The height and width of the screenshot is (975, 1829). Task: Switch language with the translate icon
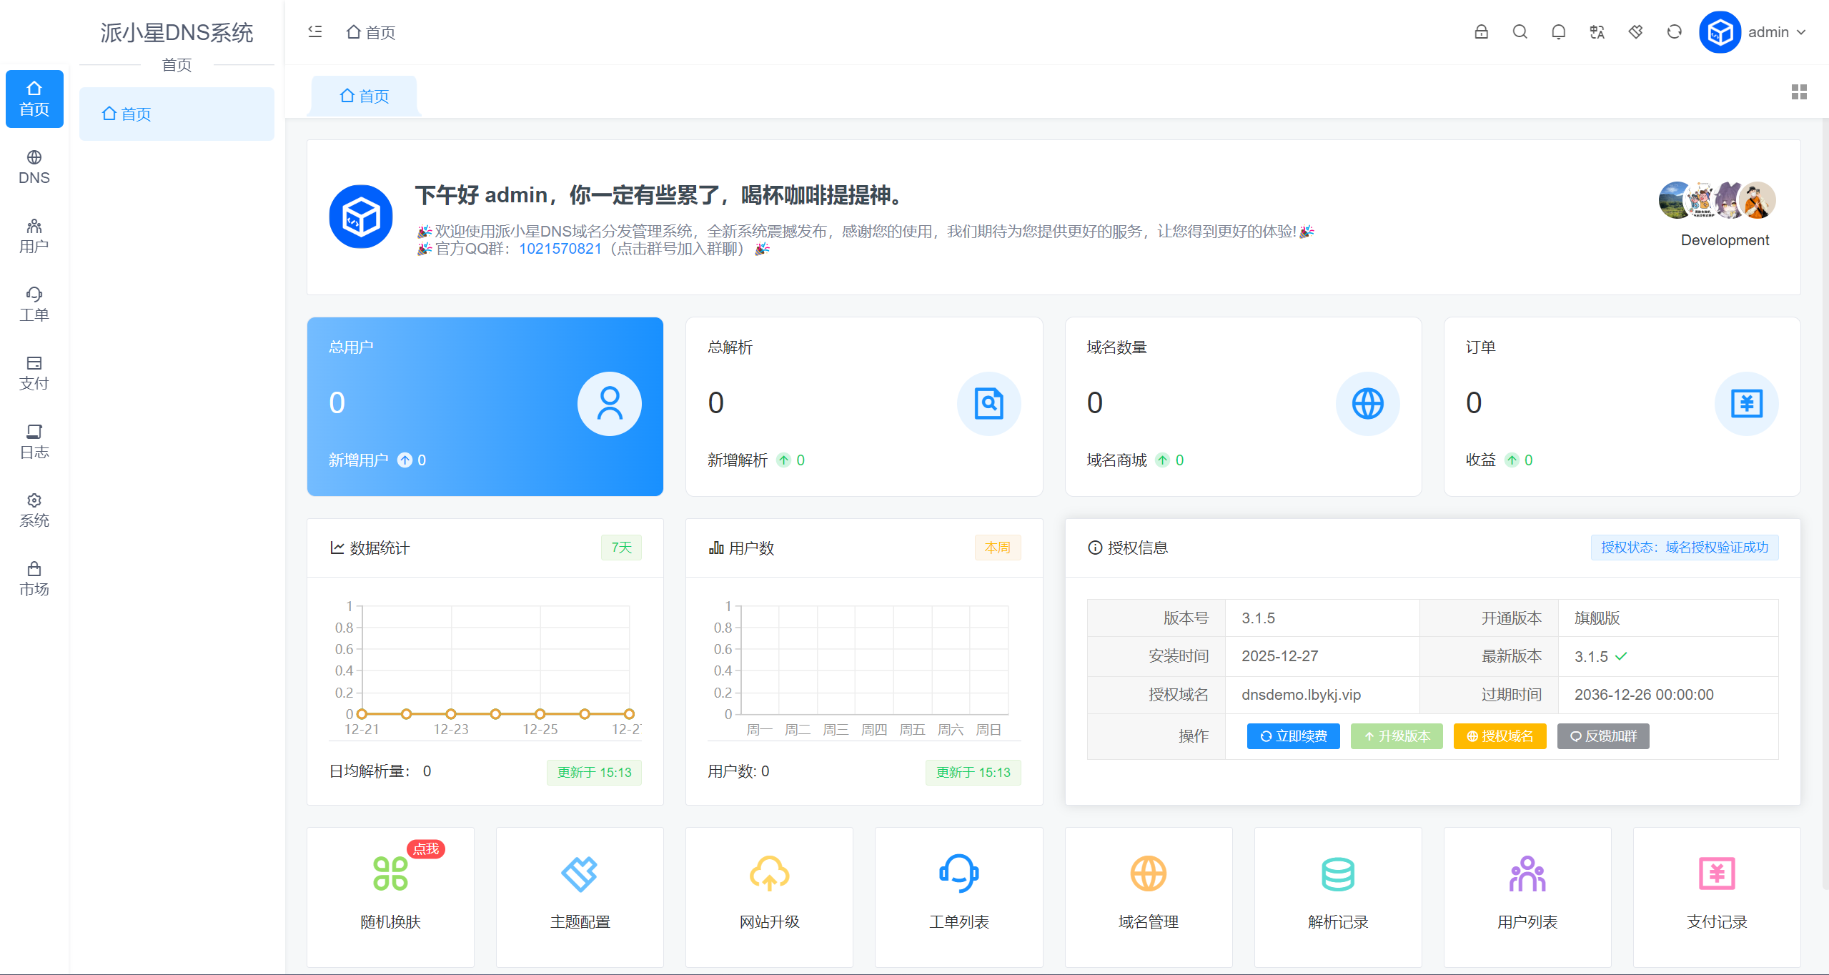[x=1597, y=32]
